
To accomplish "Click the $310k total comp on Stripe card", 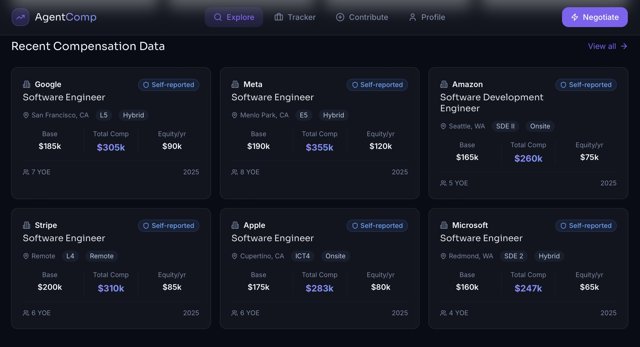I will (x=111, y=288).
